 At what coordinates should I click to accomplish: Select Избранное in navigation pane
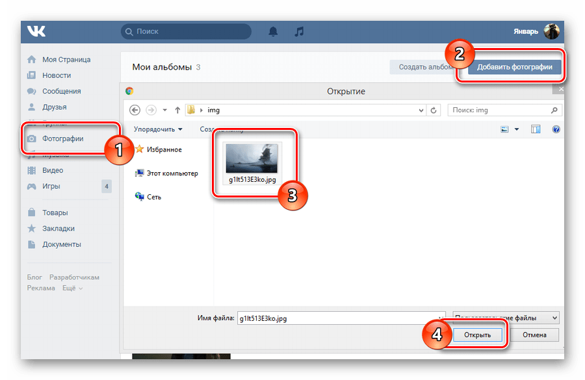[158, 149]
